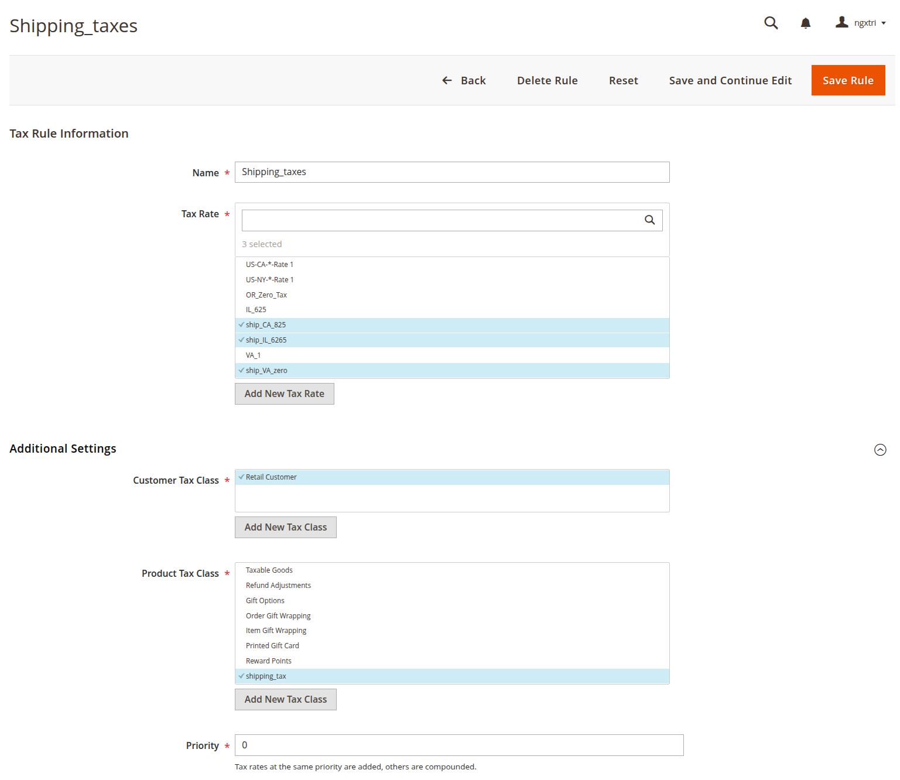Focus the Priority input field
Screen dimensions: 900x780
[458, 745]
